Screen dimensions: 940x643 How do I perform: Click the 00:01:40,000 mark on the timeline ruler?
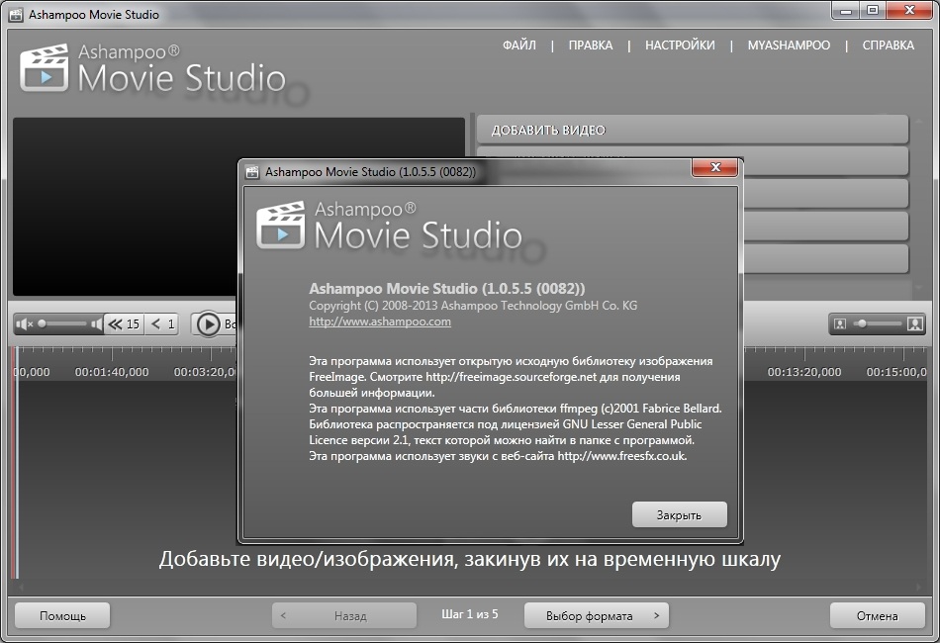[112, 372]
